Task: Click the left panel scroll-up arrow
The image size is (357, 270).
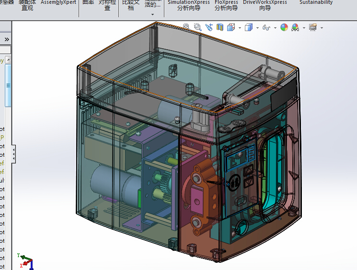Action: 9,60
